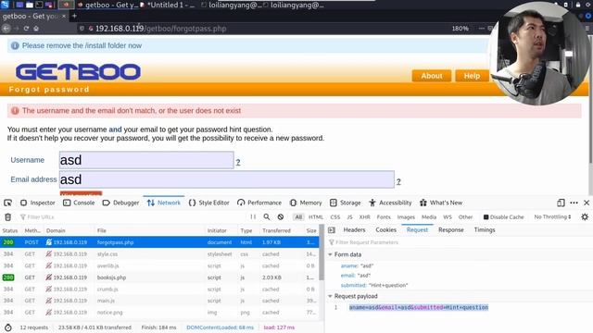The image size is (593, 333).
Task: Filter requests by Other
Action: point(465,217)
